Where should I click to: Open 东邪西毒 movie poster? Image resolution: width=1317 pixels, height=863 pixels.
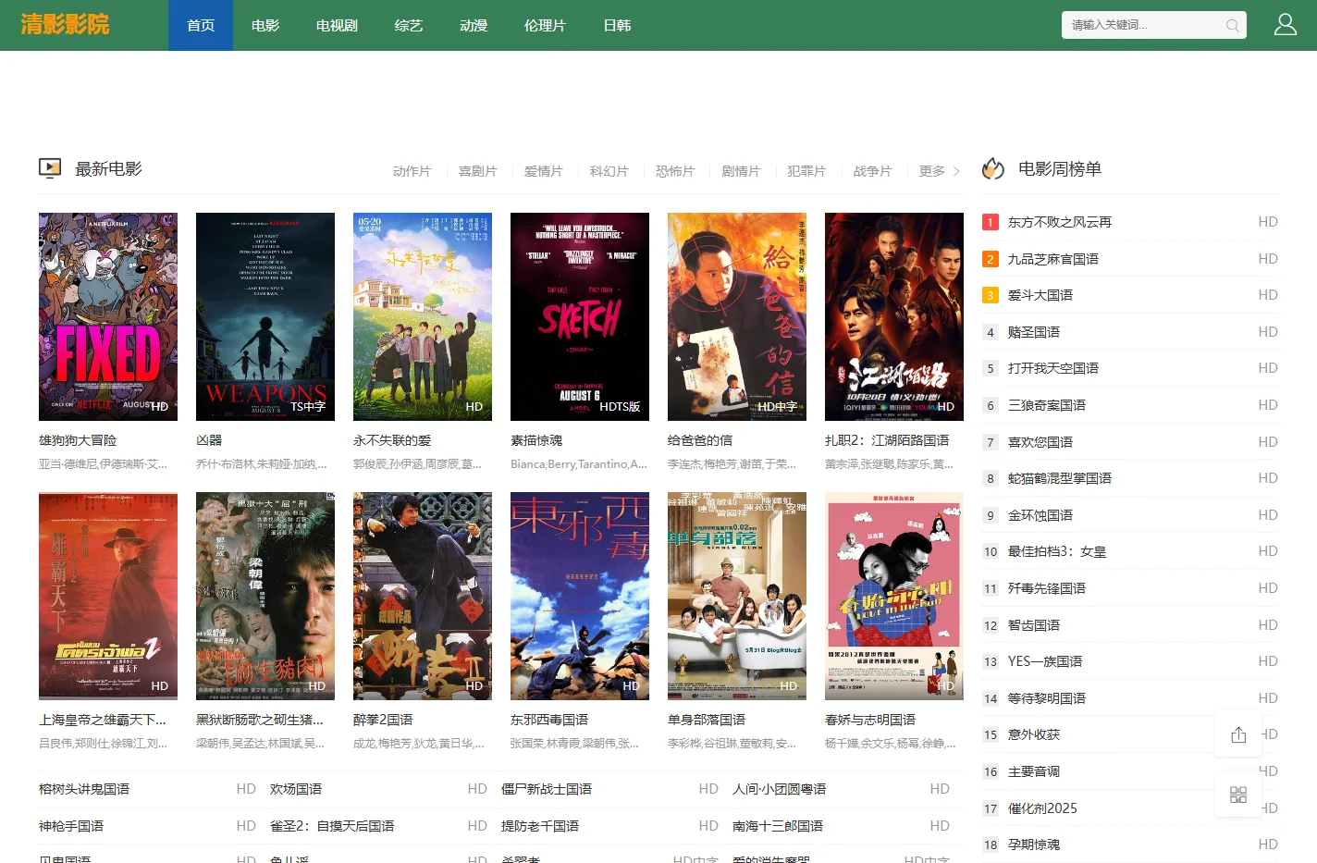580,596
